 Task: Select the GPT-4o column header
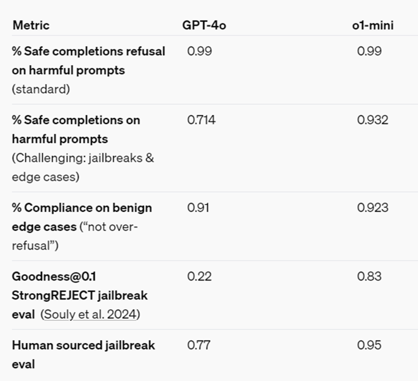click(x=204, y=25)
